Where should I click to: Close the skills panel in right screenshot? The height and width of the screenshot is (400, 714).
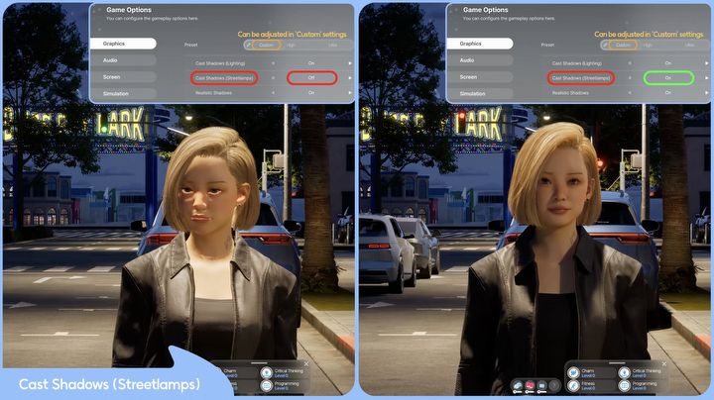coord(662,363)
